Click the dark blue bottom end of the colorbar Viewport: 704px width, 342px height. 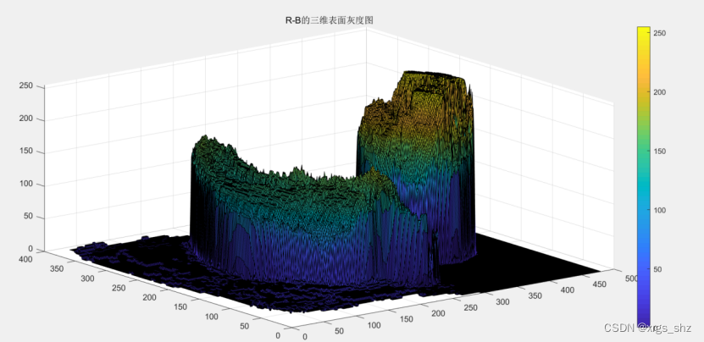click(643, 321)
